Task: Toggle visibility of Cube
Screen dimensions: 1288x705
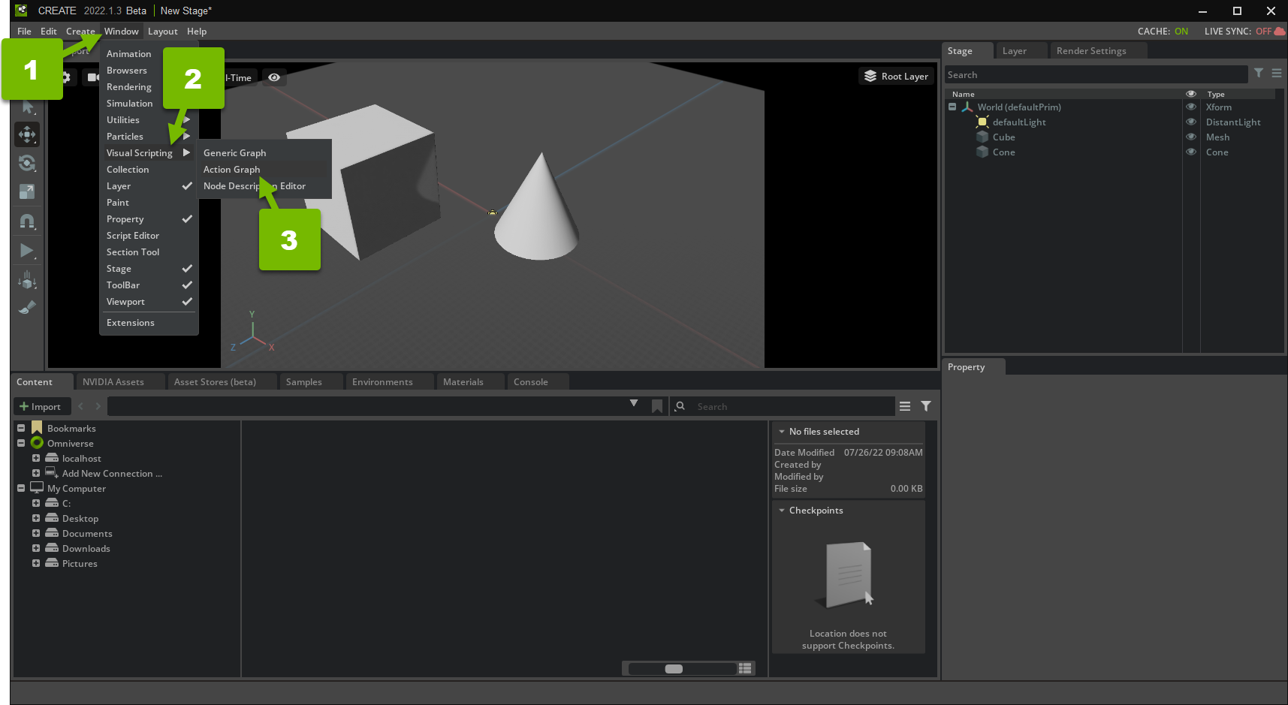Action: 1190,137
